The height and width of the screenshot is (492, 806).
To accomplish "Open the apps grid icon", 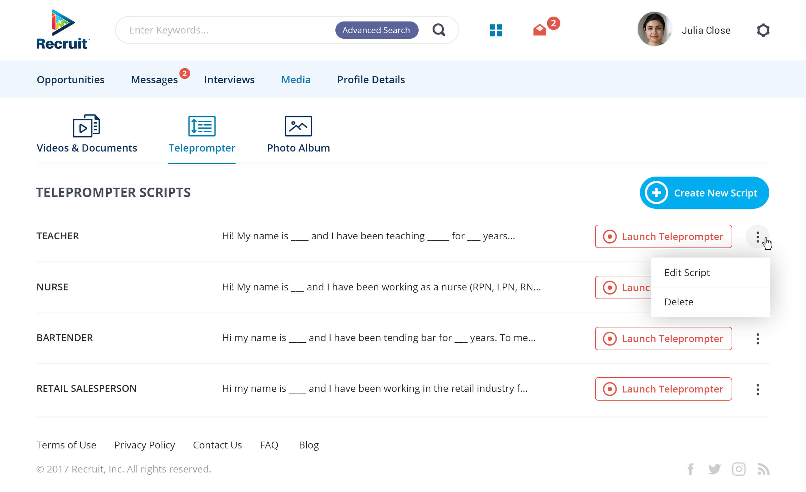I will (x=496, y=31).
